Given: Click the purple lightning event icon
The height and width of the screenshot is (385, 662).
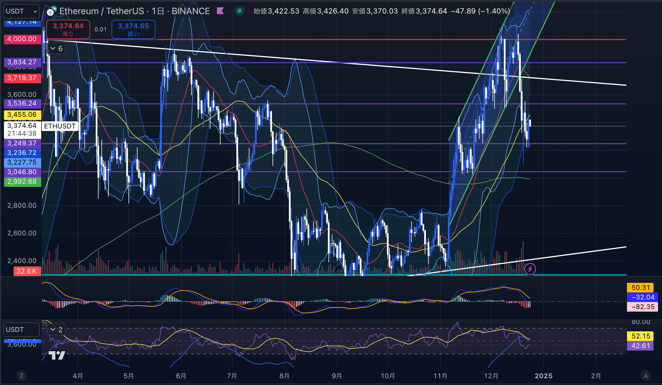Looking at the screenshot, I should click(x=530, y=269).
